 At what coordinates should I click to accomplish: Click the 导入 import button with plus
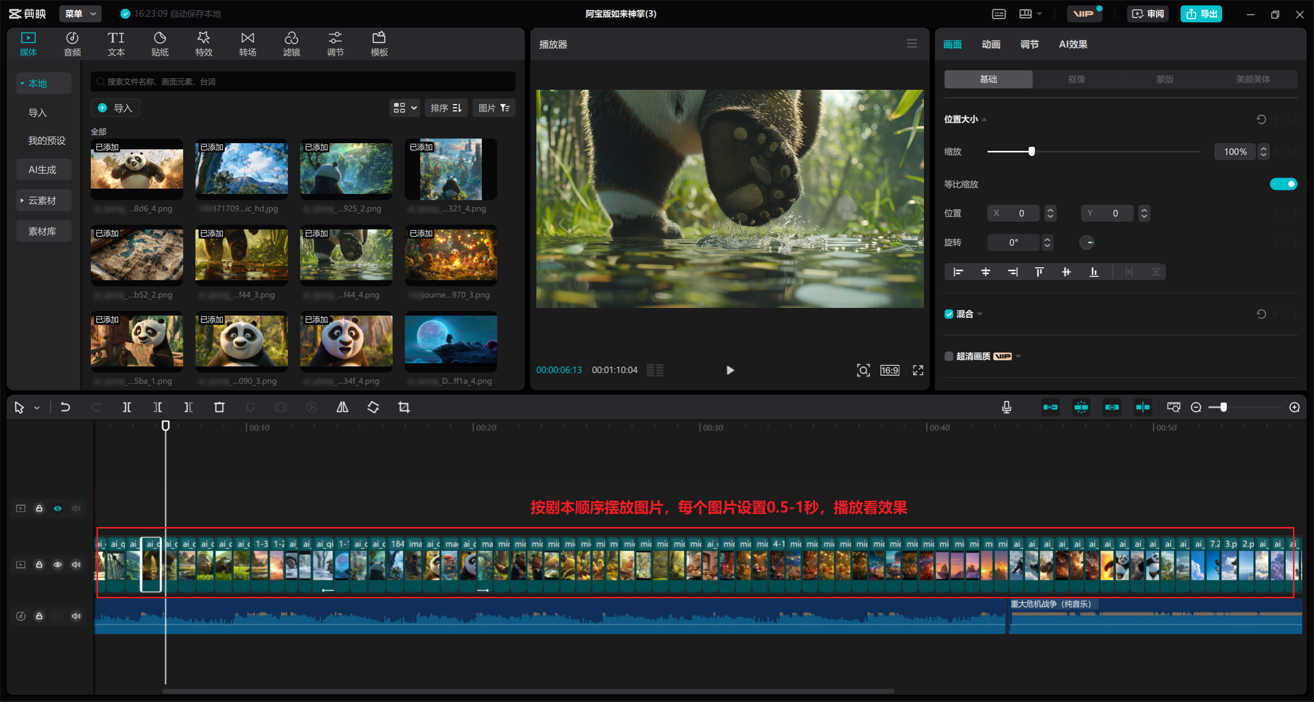(115, 108)
